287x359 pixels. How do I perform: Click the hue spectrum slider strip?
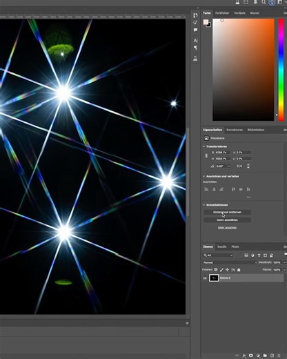coord(281,70)
